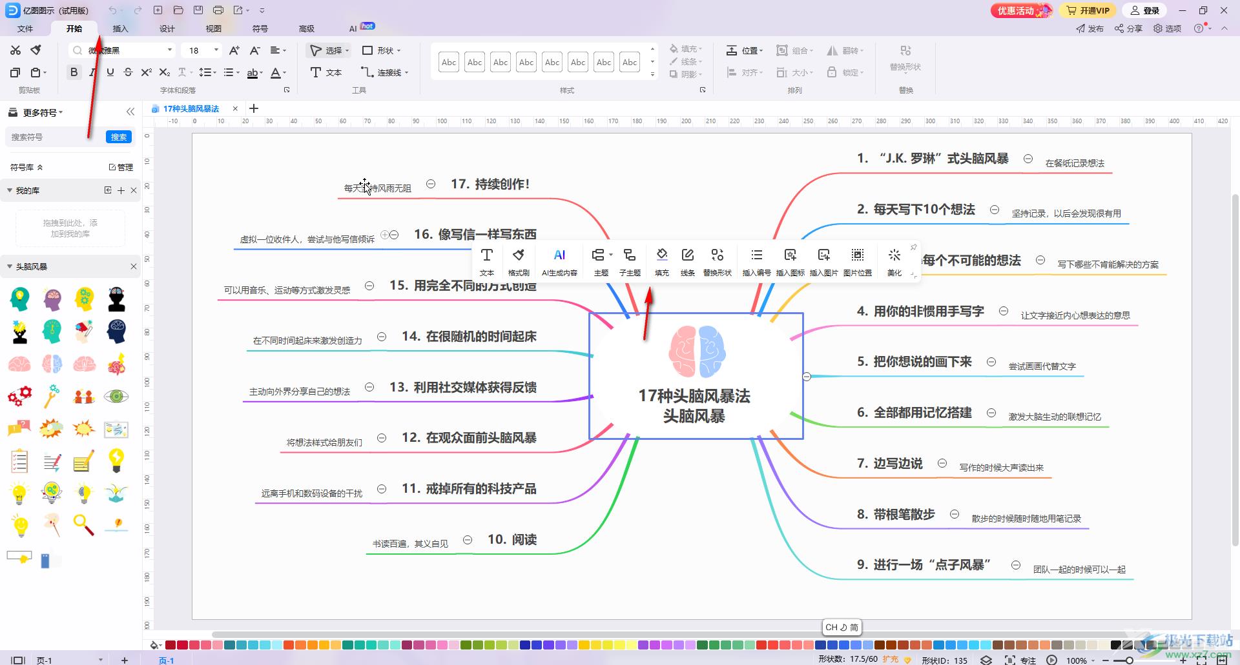Click Fill in floating toolbar
Viewport: 1240px width, 665px height.
coord(662,262)
